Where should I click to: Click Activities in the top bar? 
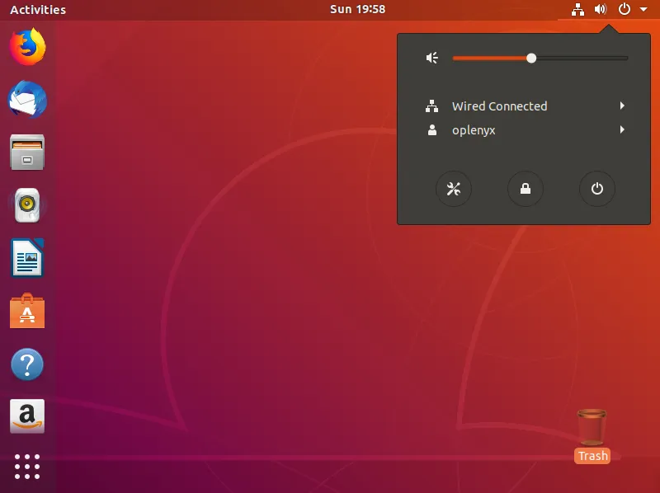point(38,9)
